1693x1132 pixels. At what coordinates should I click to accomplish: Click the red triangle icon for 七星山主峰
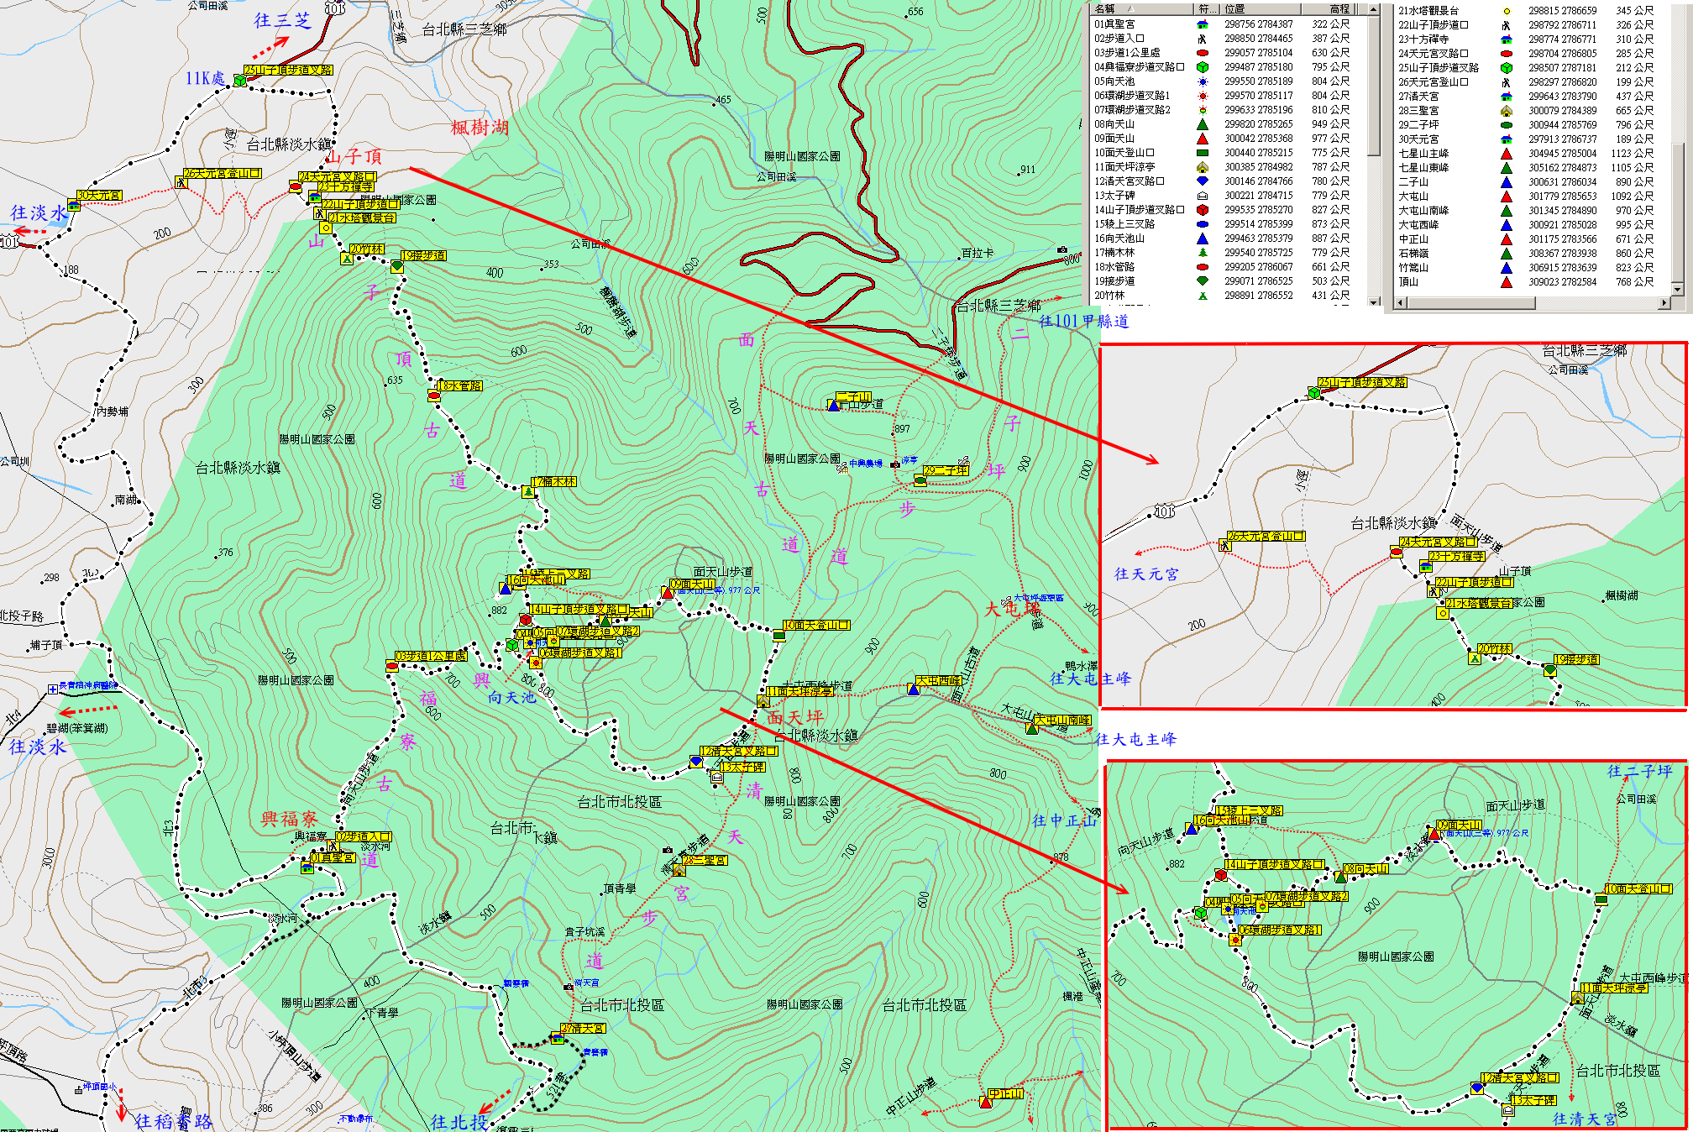pos(1507,154)
